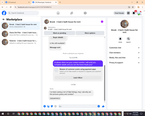Click the (586)4439632 message bubble
145x116 pixels.
[55, 98]
